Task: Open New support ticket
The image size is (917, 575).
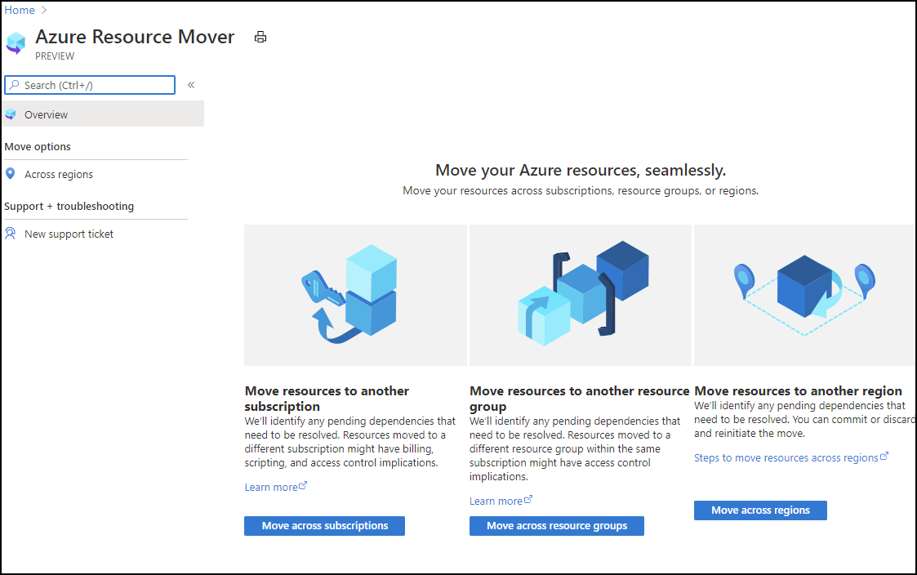Action: coord(69,234)
